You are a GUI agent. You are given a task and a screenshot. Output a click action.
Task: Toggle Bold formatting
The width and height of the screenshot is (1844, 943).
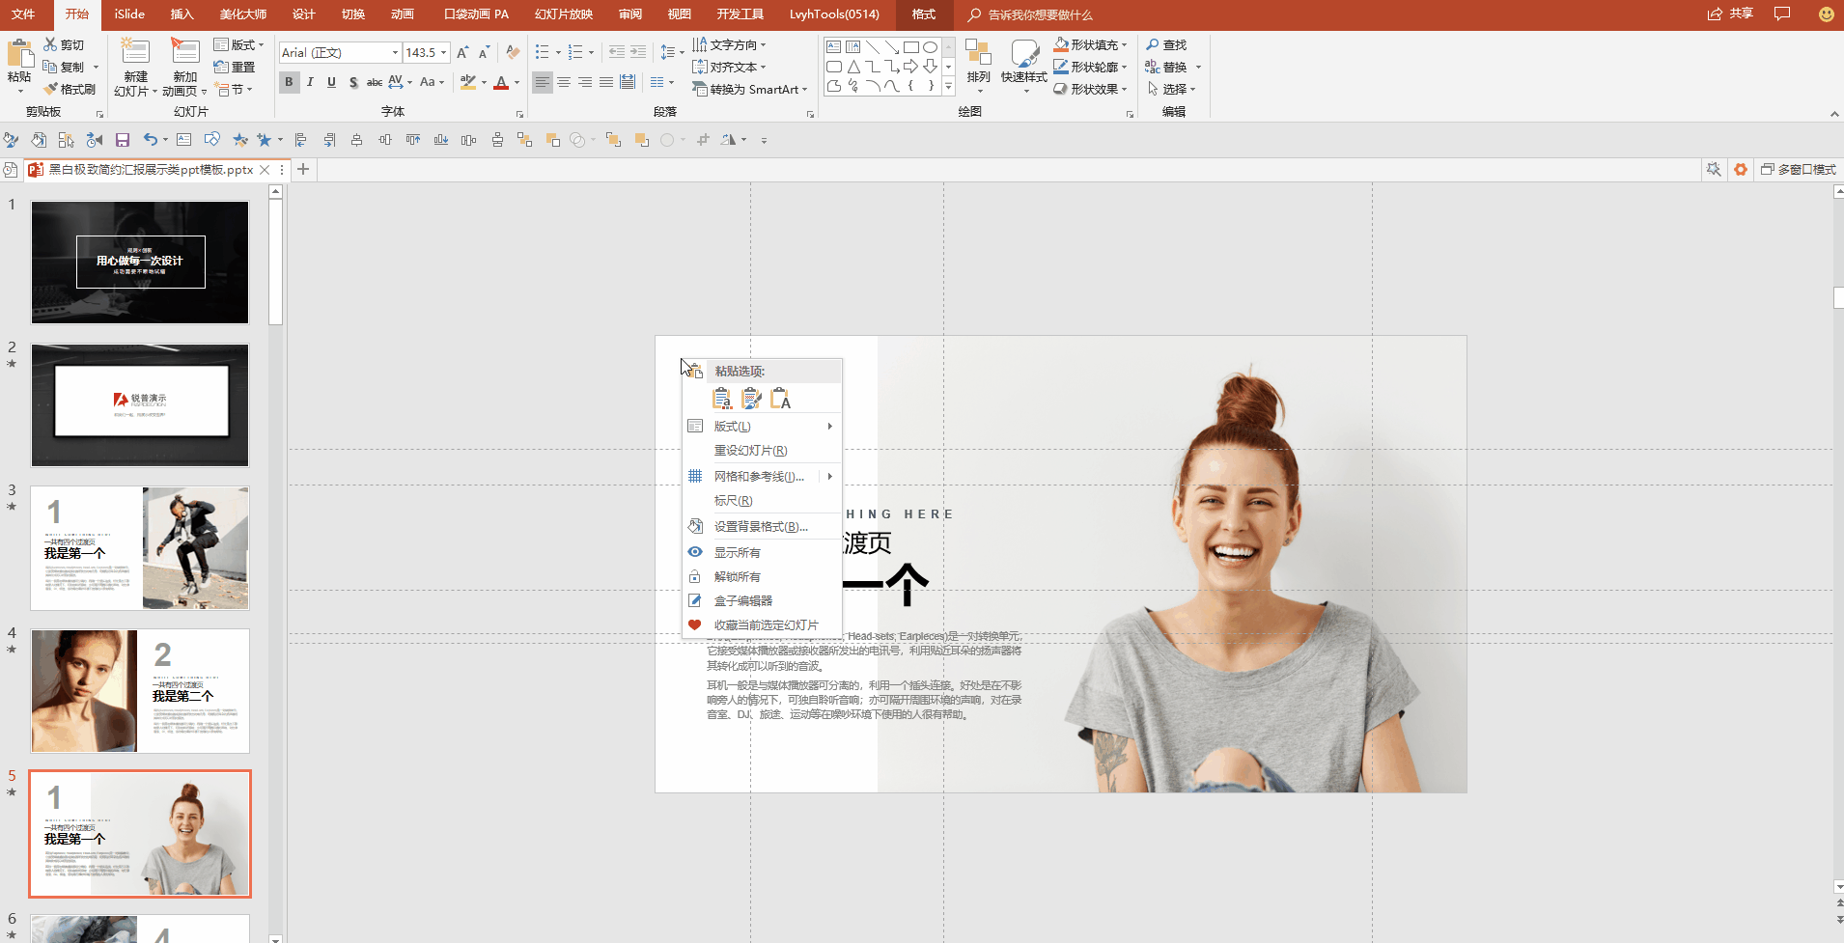(x=289, y=83)
